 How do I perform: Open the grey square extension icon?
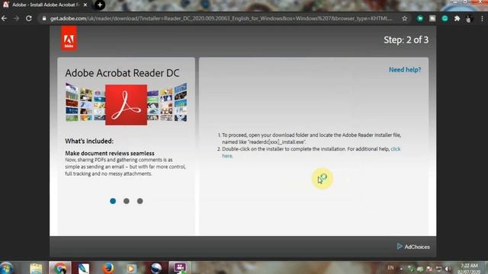[x=432, y=18]
